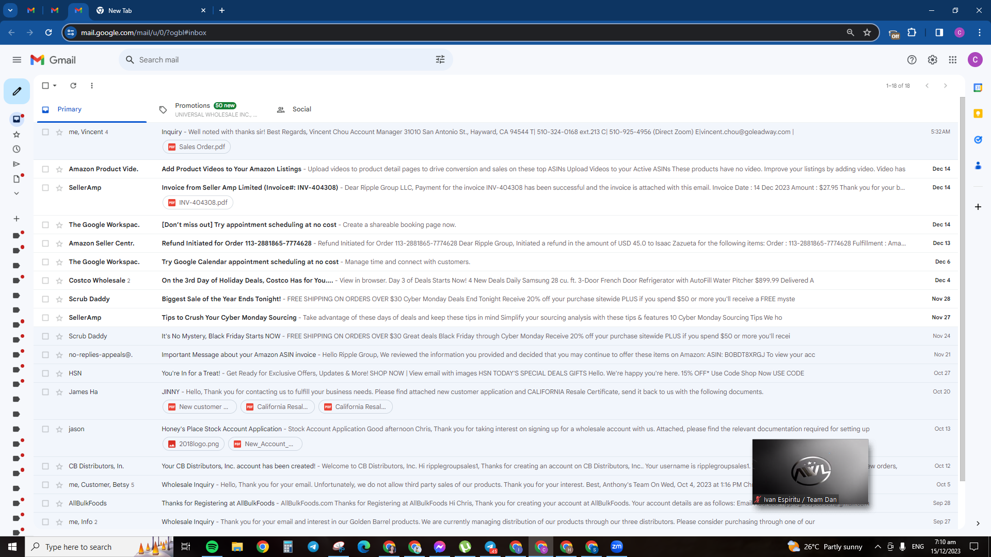Open the Google Account avatar in Gmail
The height and width of the screenshot is (557, 991).
click(975, 60)
